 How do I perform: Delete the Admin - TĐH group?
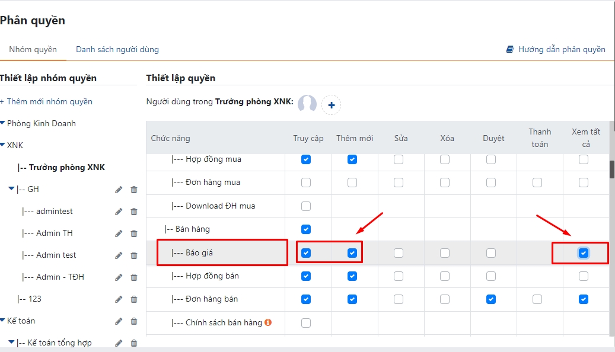click(133, 277)
